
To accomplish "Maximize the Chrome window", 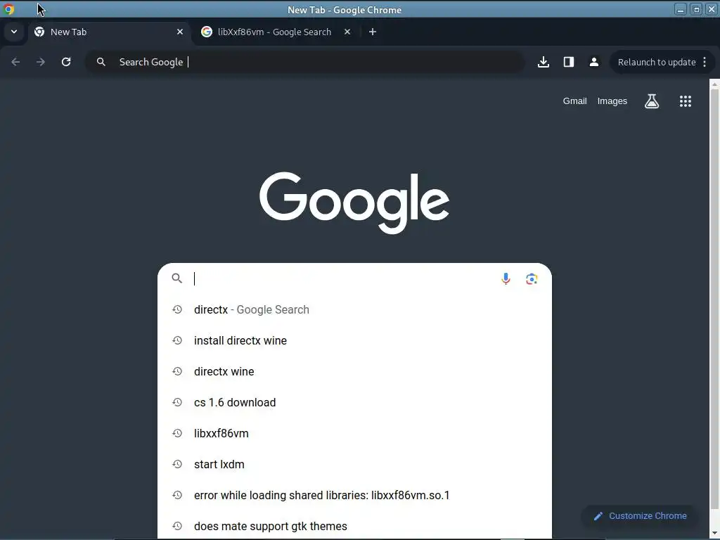I will [696, 9].
